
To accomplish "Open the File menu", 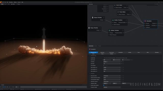I will point(5,2).
